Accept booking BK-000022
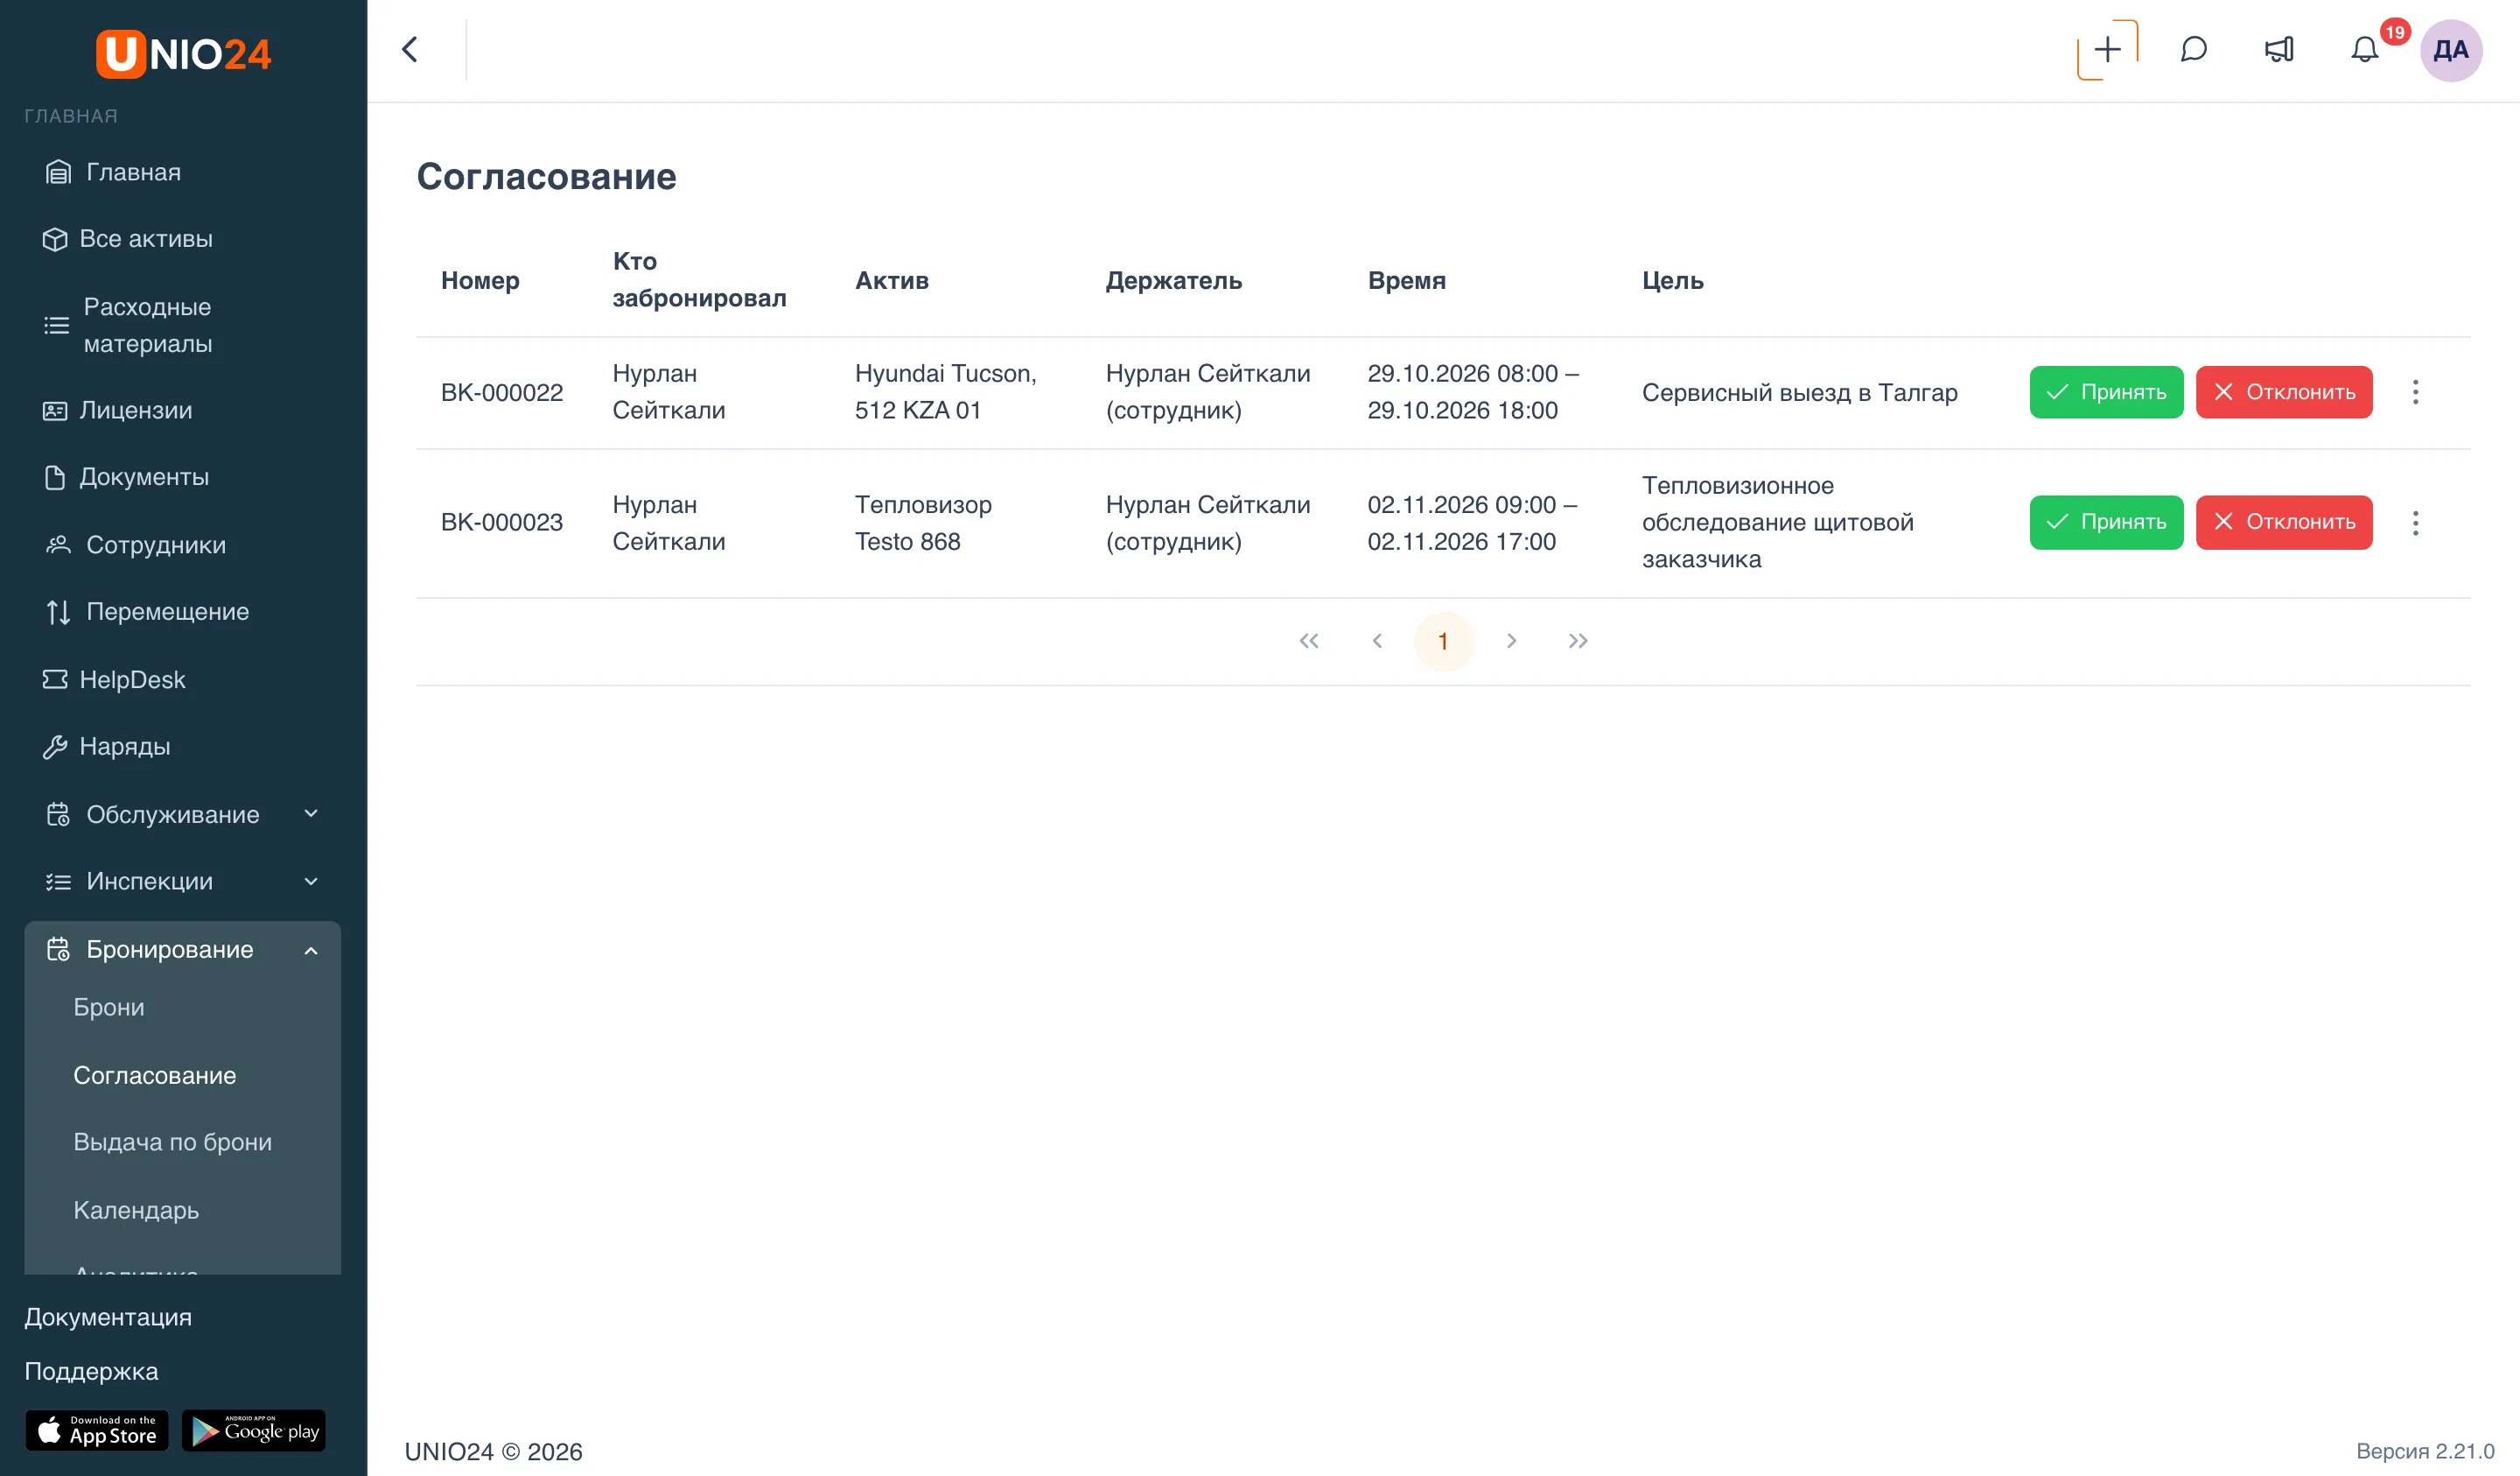 2106,391
